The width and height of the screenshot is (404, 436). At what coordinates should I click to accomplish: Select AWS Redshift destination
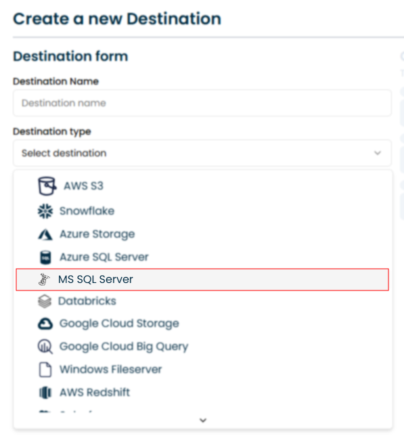(203, 393)
